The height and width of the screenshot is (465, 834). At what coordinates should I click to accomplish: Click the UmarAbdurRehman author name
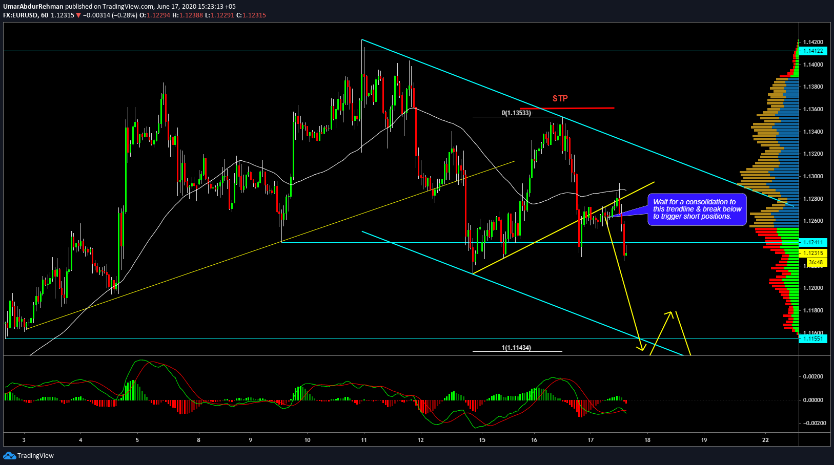(33, 7)
